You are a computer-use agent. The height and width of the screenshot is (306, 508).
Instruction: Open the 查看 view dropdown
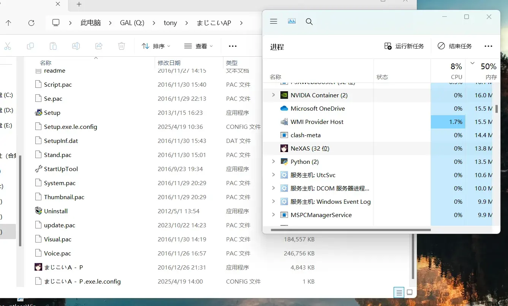click(x=199, y=46)
